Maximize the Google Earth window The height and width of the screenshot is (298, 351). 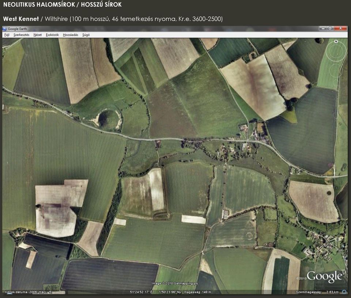[x=330, y=29]
